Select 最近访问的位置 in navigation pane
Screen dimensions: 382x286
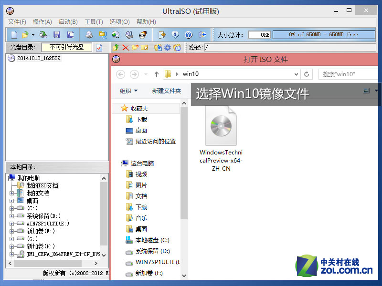point(156,141)
